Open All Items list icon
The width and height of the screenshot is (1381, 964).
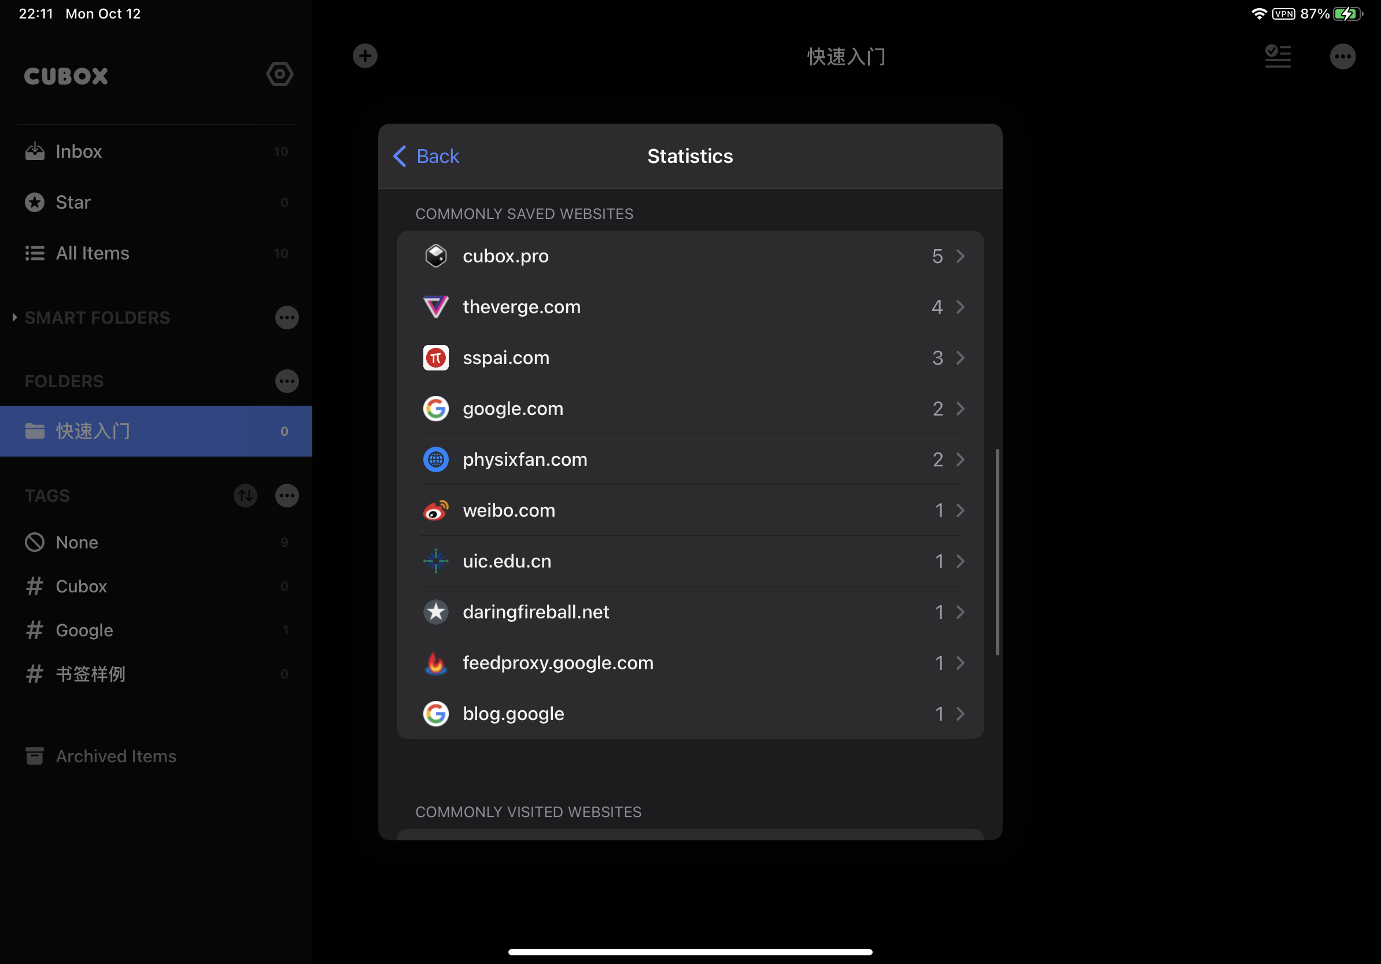(x=35, y=253)
